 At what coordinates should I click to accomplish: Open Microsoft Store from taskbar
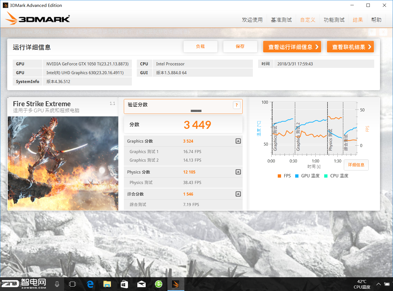[x=124, y=284]
